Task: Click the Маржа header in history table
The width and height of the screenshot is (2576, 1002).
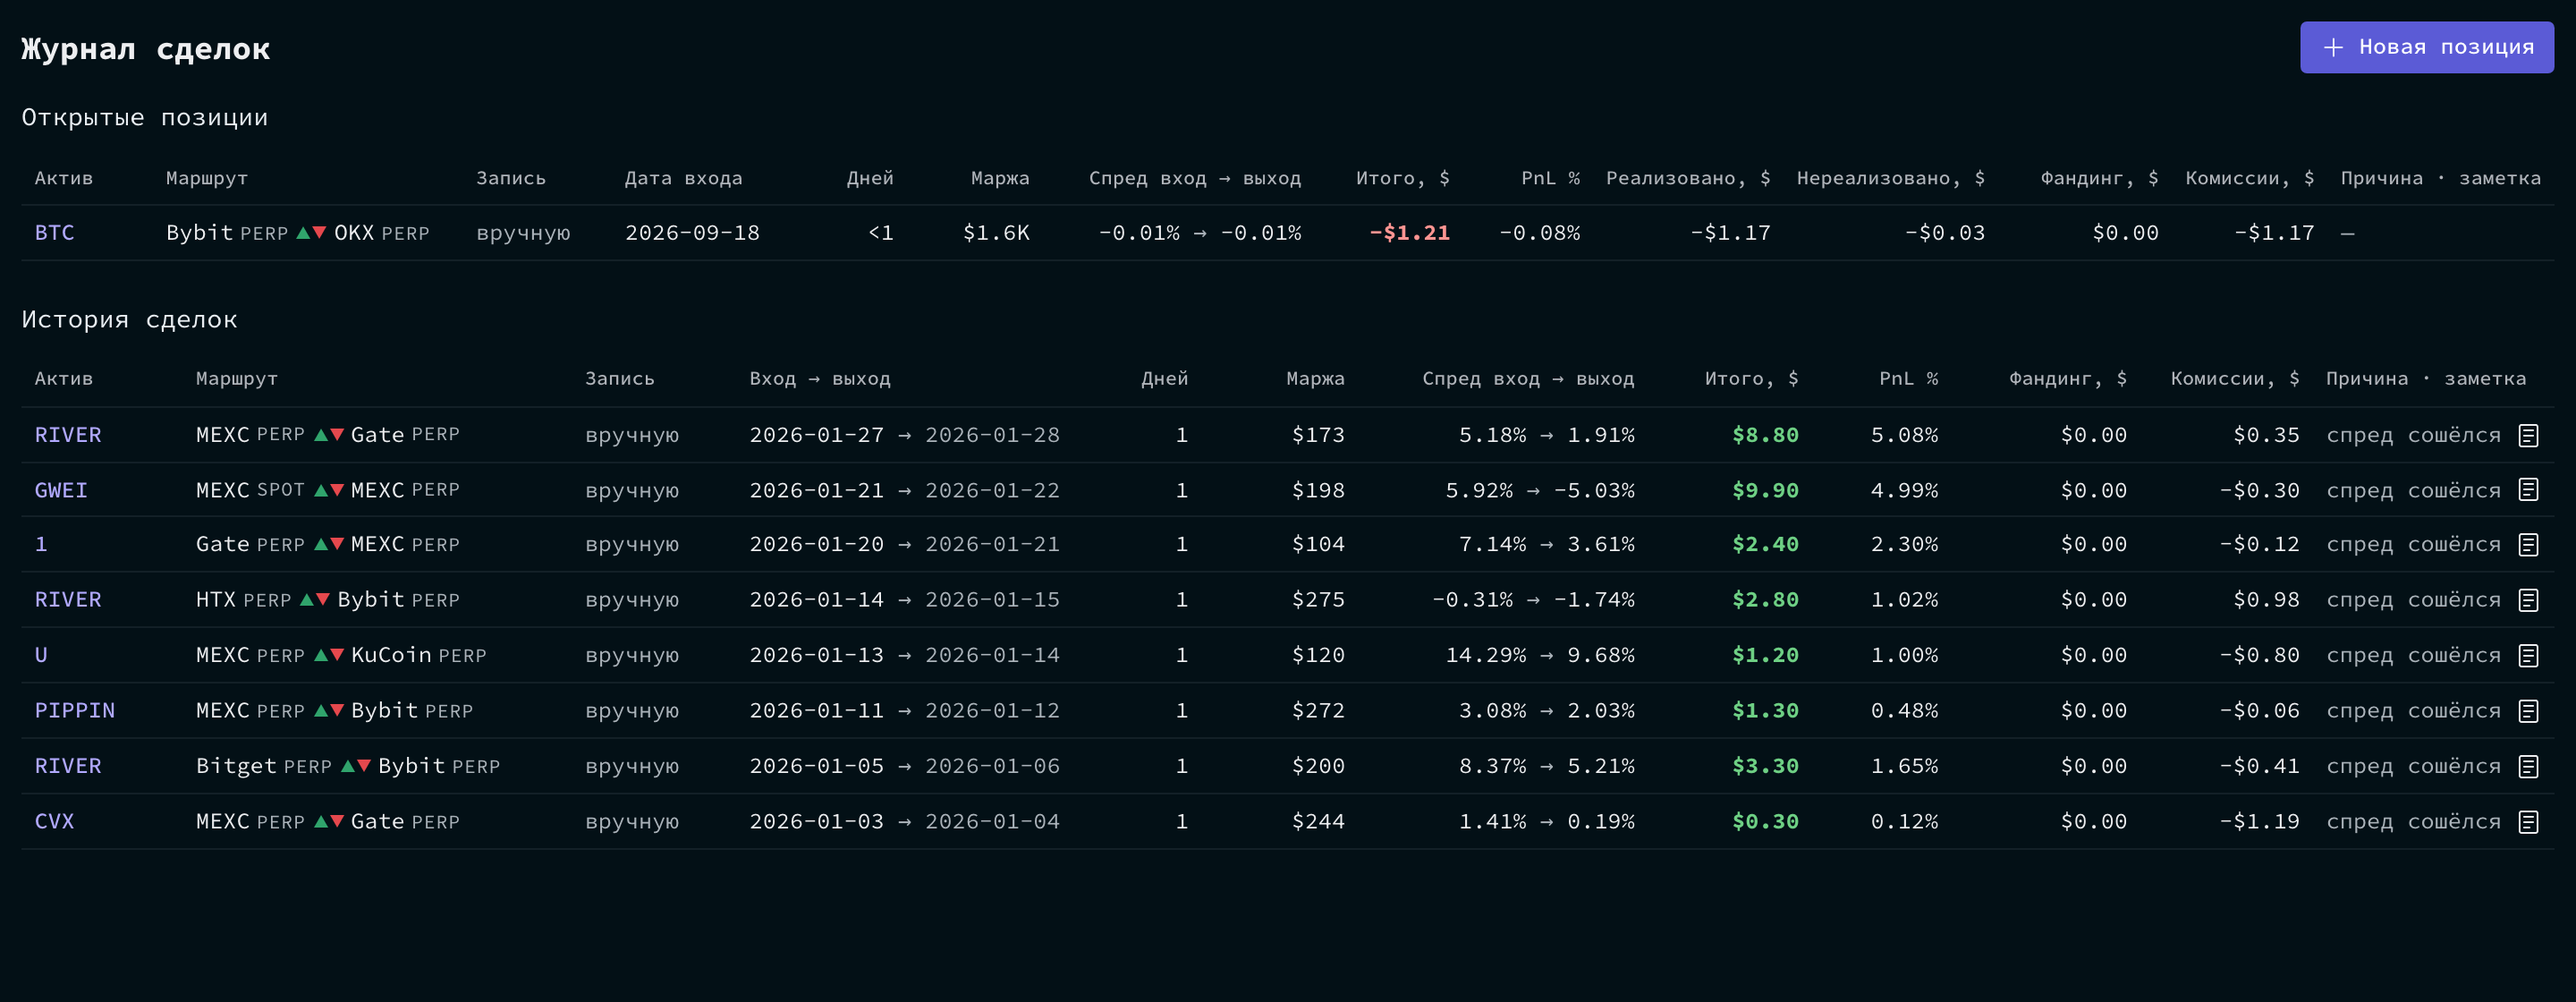Action: 1315,379
